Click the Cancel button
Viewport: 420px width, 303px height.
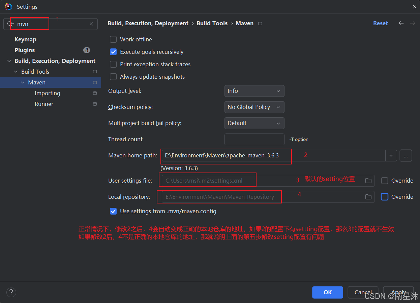click(x=363, y=292)
